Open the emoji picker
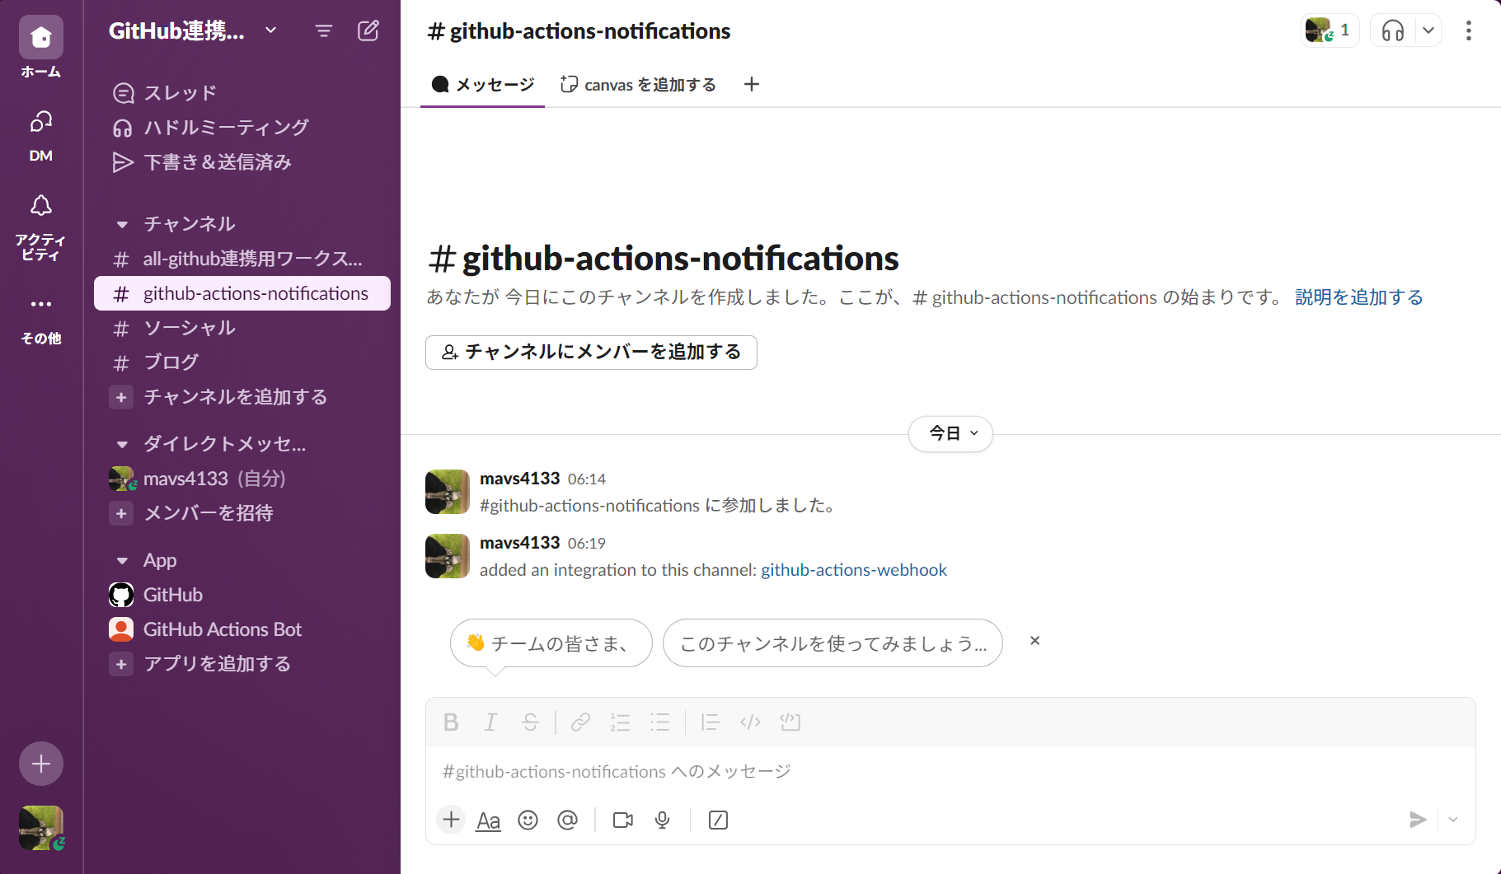The height and width of the screenshot is (874, 1501). [528, 820]
